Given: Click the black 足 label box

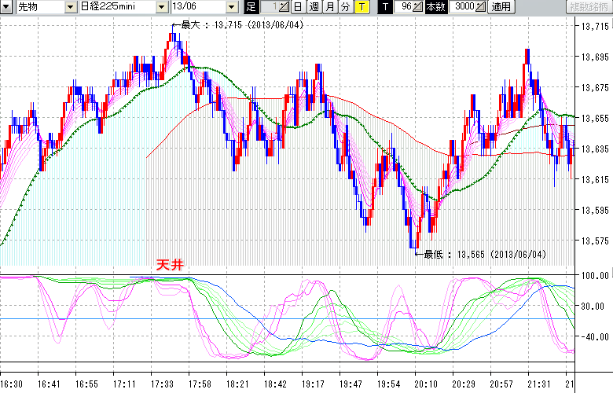Looking at the screenshot, I should pyautogui.click(x=251, y=7).
